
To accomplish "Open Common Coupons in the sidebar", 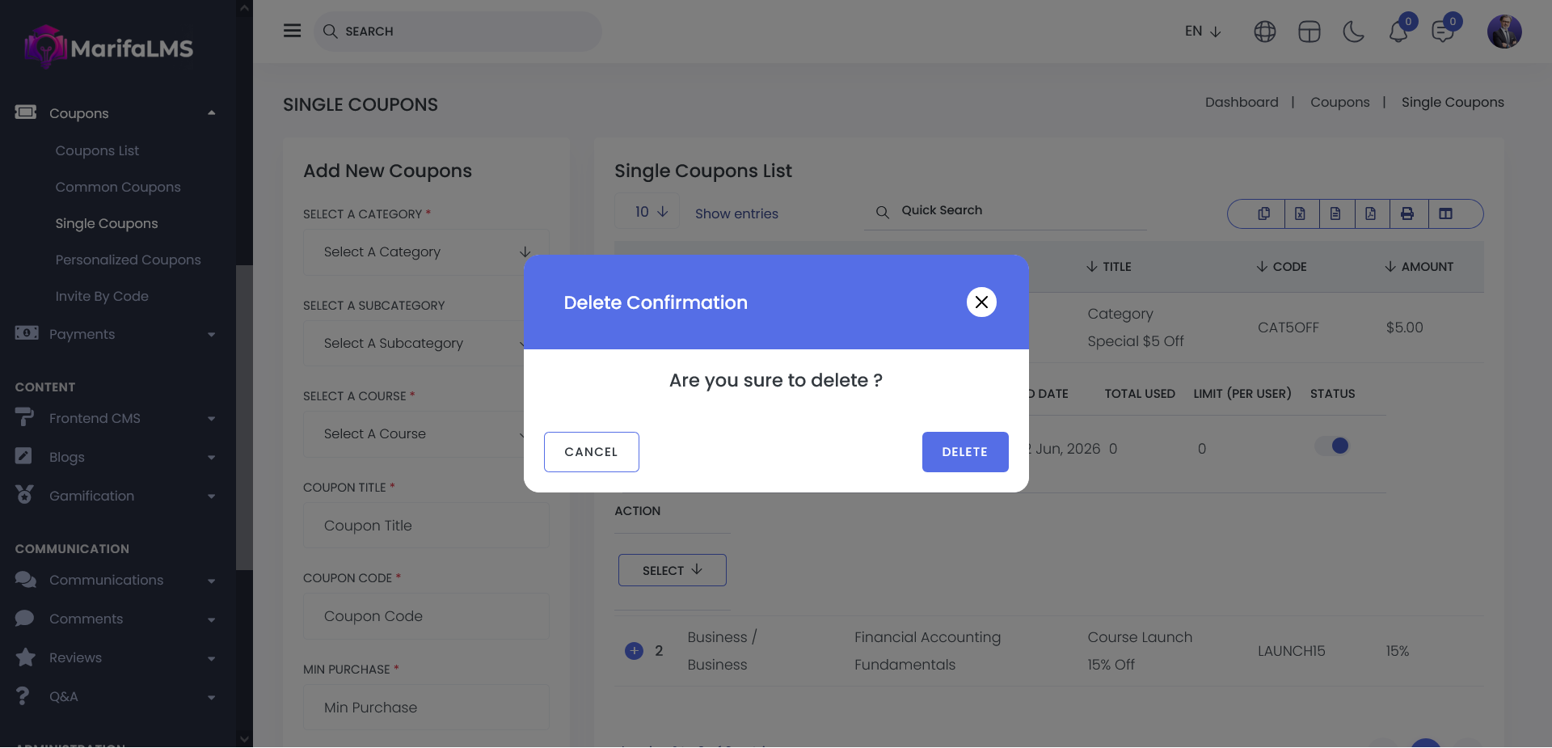I will [118, 187].
